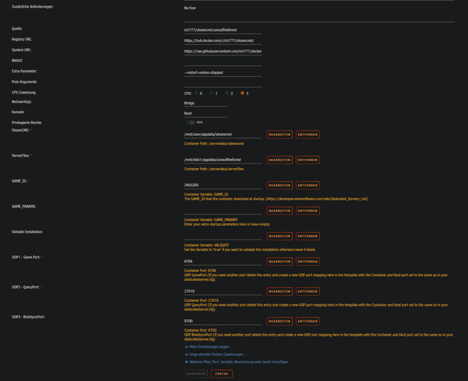This screenshot has height=381, width=468.
Task: Focus the Extra Parameter field
Action: pyautogui.click(x=223, y=73)
